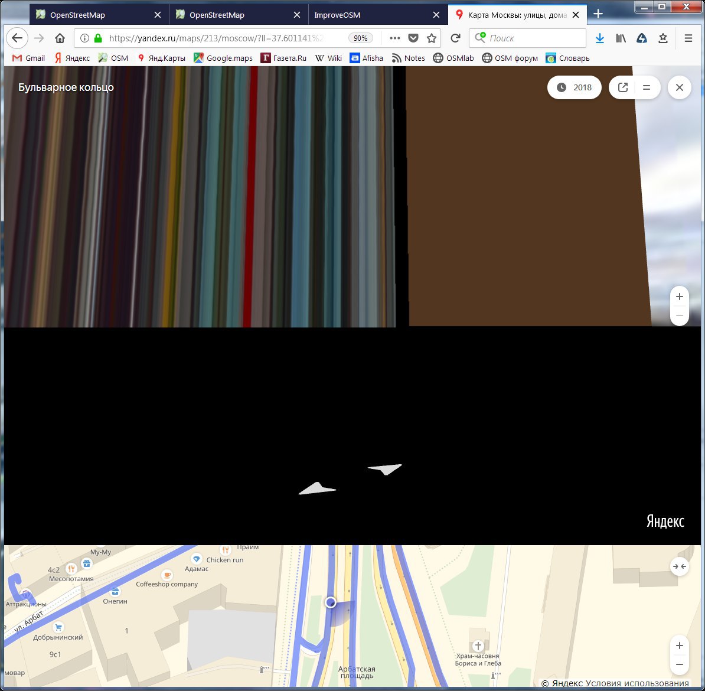Open the Газета.Ru bookmark
The width and height of the screenshot is (705, 691).
[x=283, y=58]
